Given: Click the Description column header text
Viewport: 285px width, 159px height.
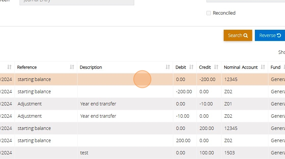Looking at the screenshot, I should pyautogui.click(x=91, y=67).
